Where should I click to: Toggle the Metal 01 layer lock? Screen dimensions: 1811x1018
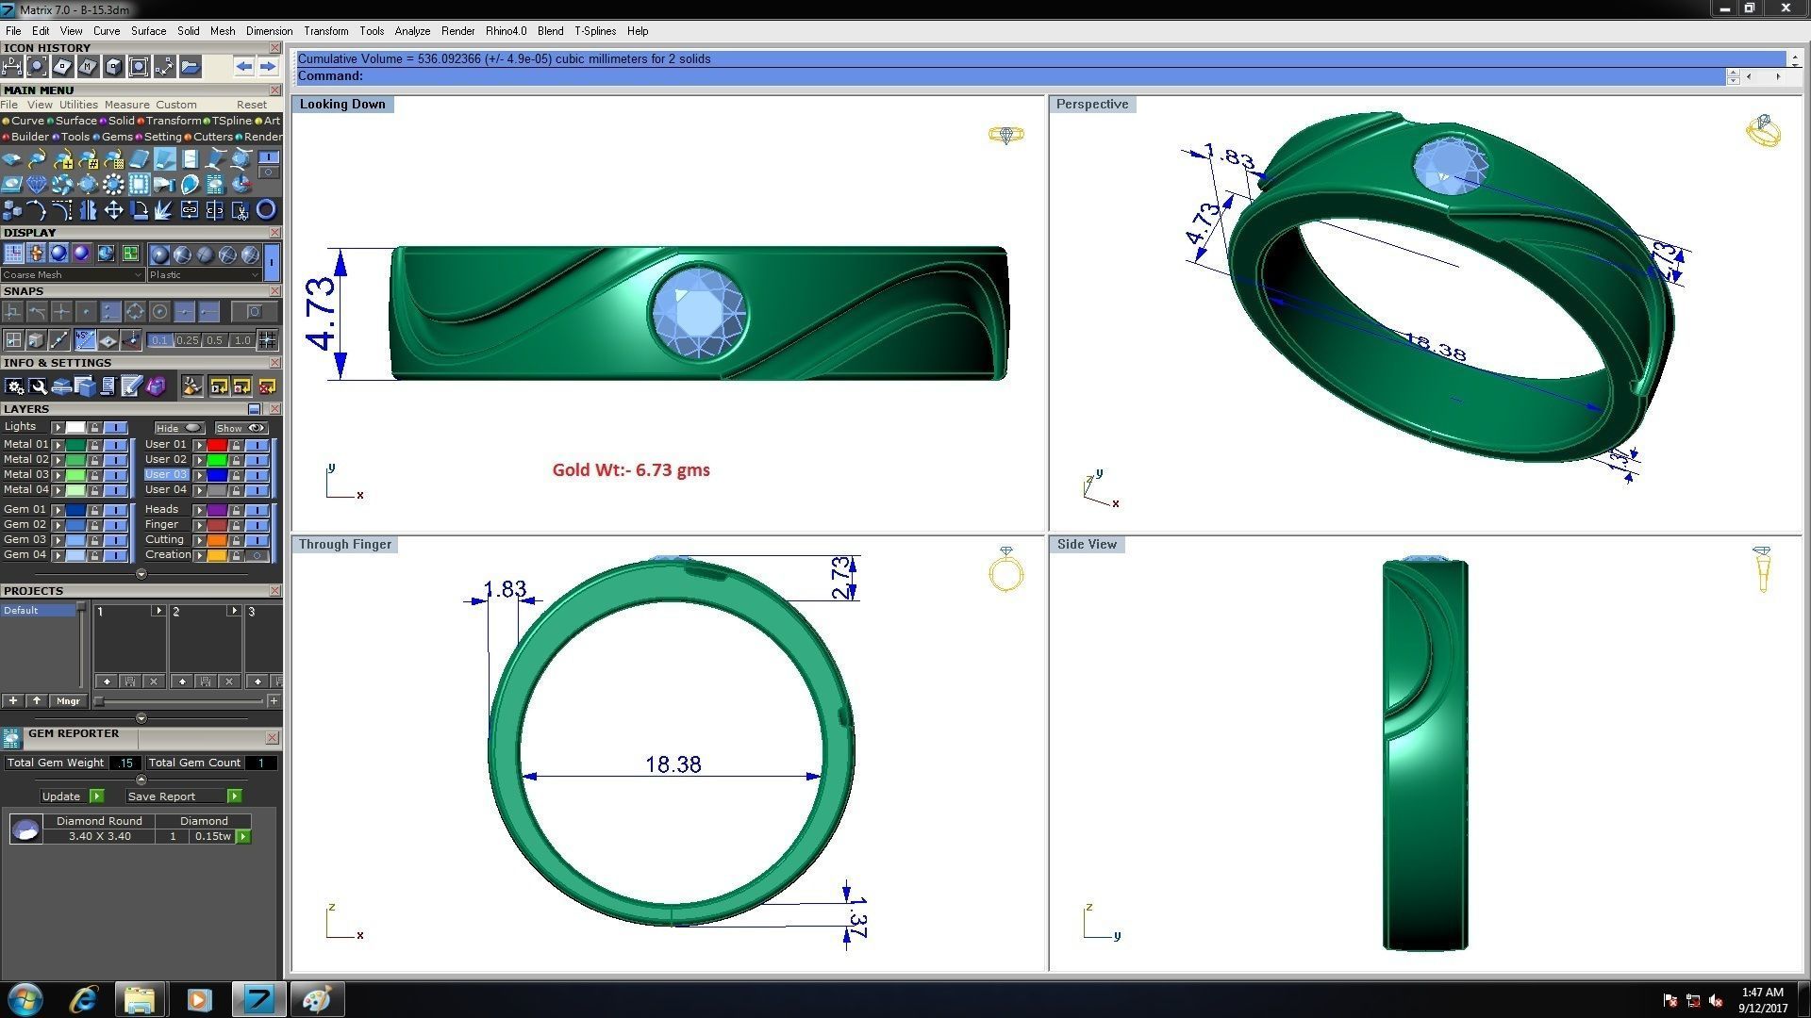[94, 445]
